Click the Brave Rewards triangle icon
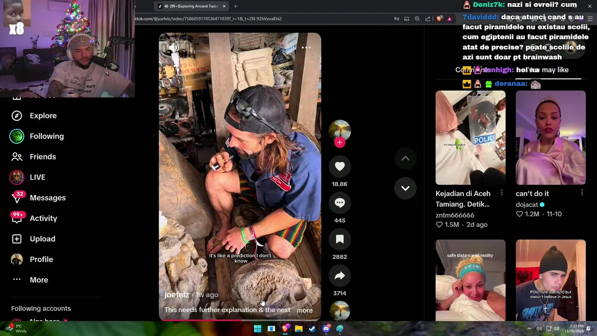The image size is (597, 336). (x=450, y=19)
